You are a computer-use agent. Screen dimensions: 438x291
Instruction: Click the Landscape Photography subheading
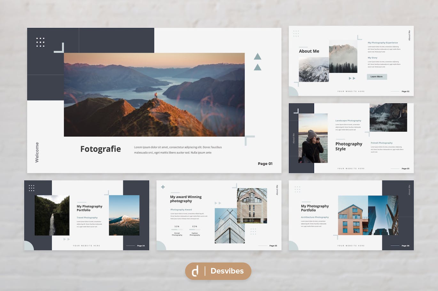point(348,120)
